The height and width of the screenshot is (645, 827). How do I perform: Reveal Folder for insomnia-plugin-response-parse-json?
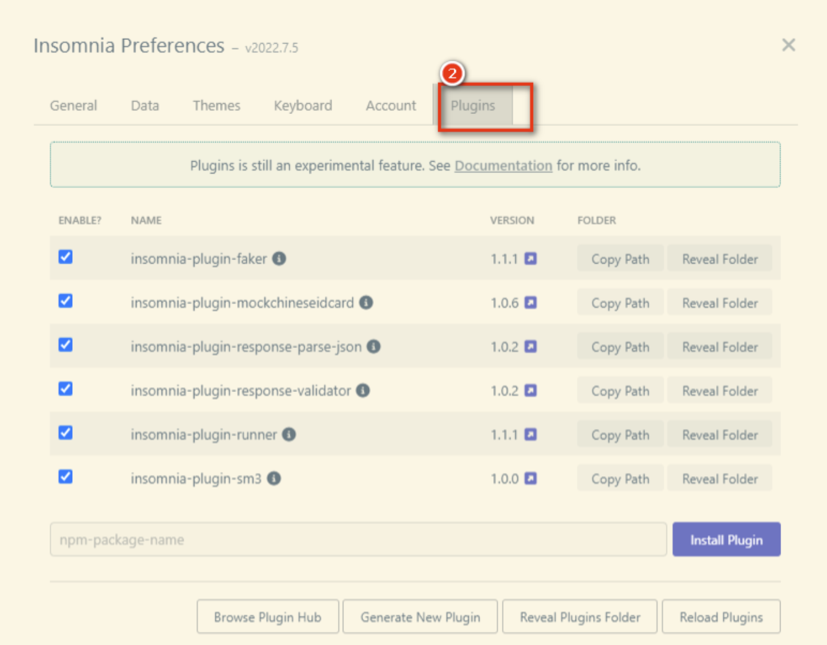[x=720, y=347]
